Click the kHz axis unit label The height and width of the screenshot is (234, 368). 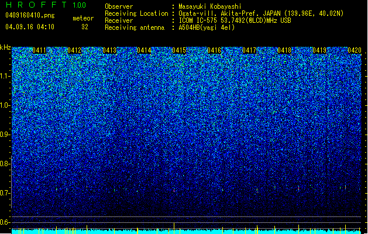tap(5, 47)
